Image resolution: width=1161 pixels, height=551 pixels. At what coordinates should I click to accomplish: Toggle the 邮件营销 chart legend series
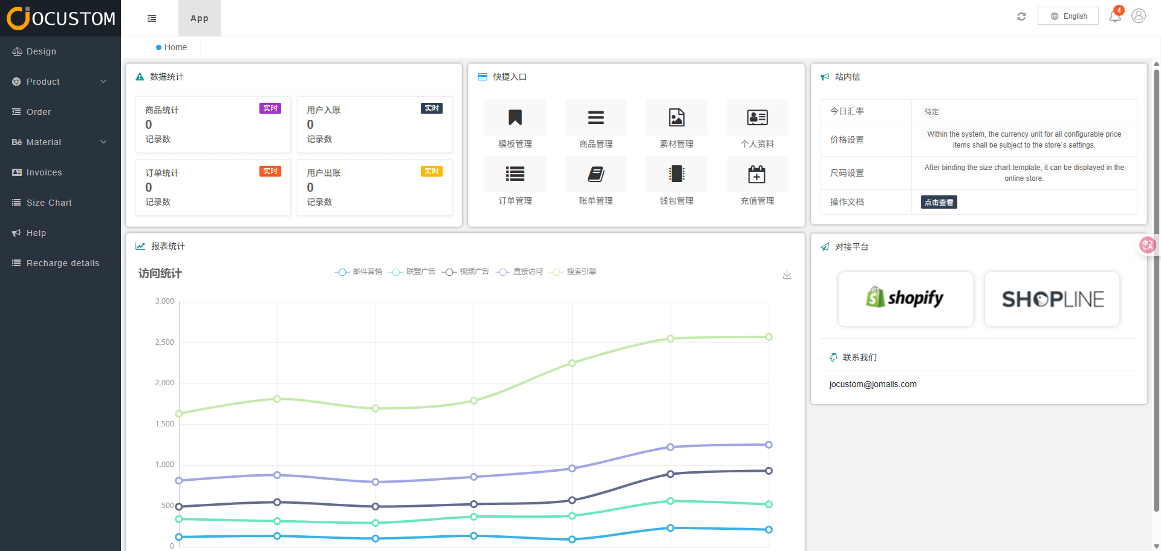[x=359, y=272]
